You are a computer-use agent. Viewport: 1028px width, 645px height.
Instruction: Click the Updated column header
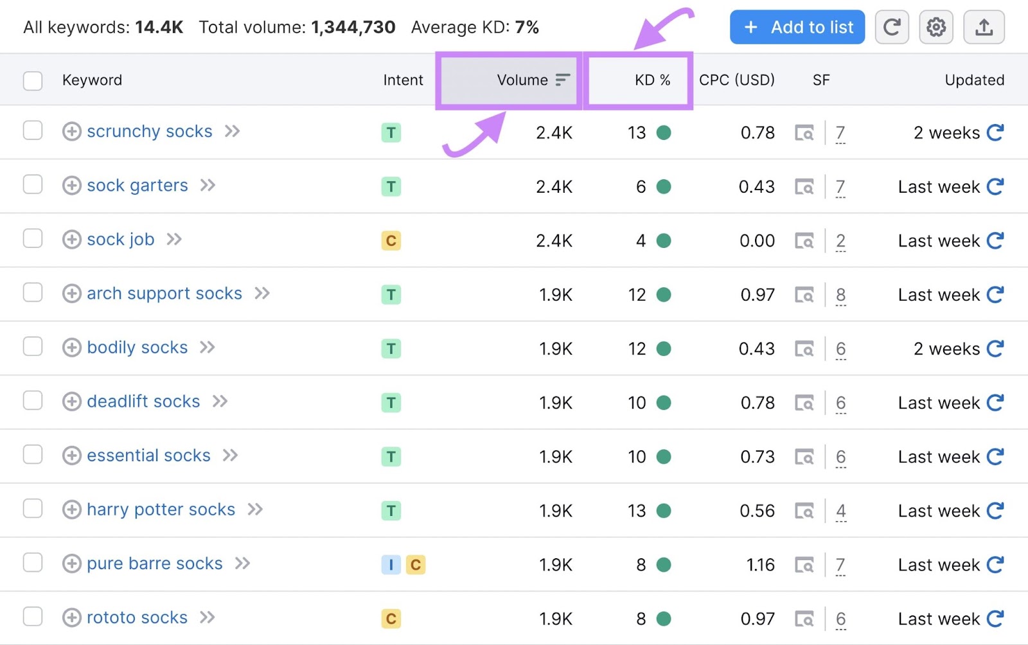[x=974, y=80]
